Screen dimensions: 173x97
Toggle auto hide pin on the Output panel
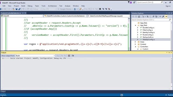pyautogui.click(x=169, y=53)
